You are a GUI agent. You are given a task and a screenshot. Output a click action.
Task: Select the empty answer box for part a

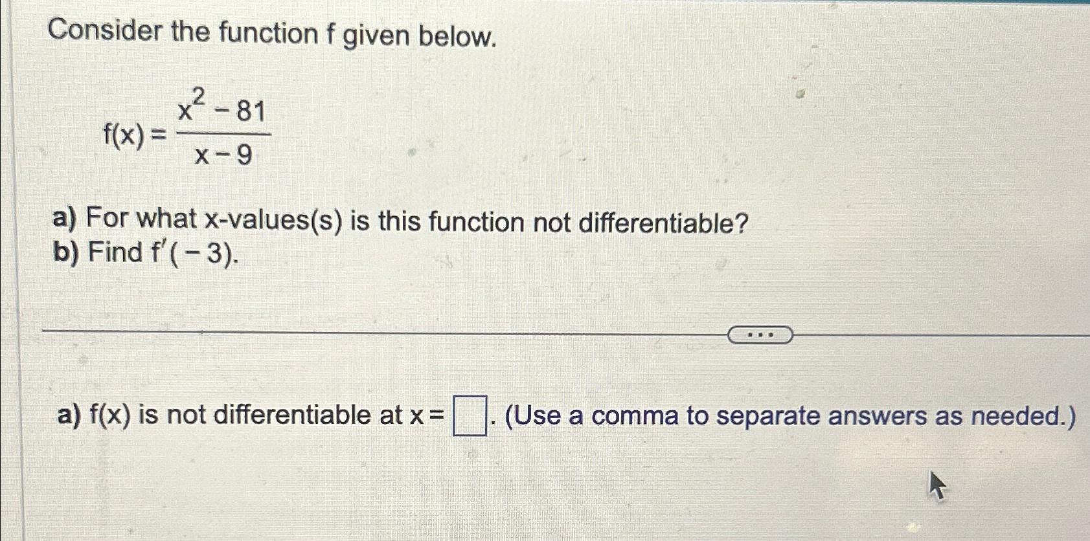[471, 415]
